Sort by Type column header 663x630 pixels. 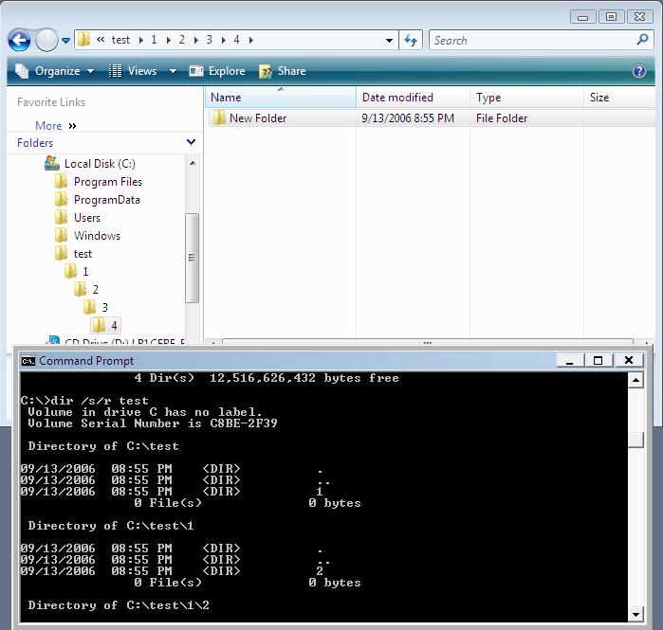526,98
